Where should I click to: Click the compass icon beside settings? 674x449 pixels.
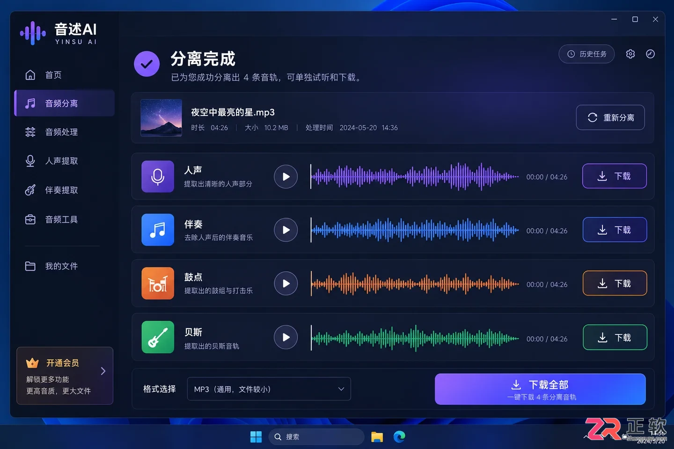pyautogui.click(x=650, y=54)
